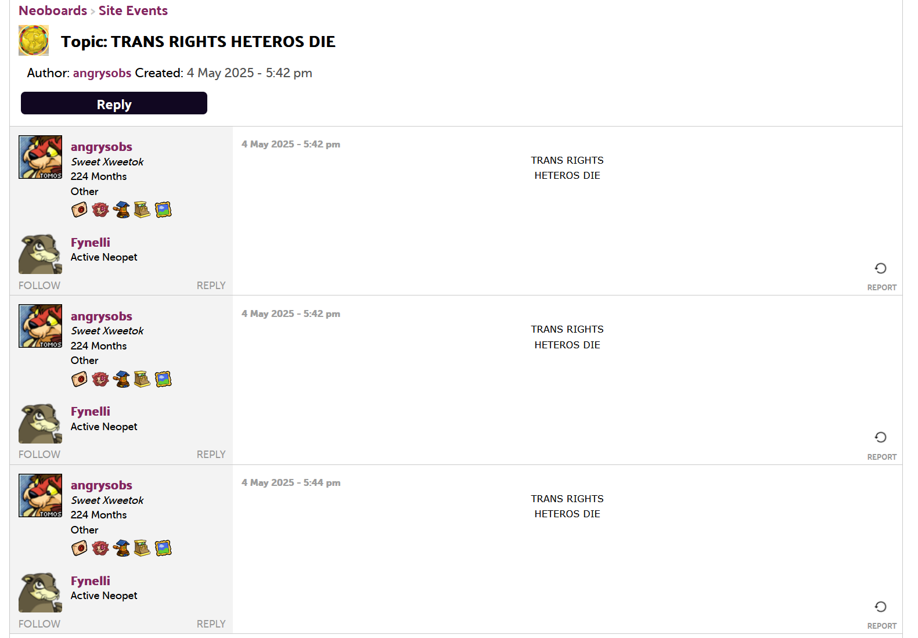Click FOLLOW under the third post
Screen dimensions: 918x638
39,624
